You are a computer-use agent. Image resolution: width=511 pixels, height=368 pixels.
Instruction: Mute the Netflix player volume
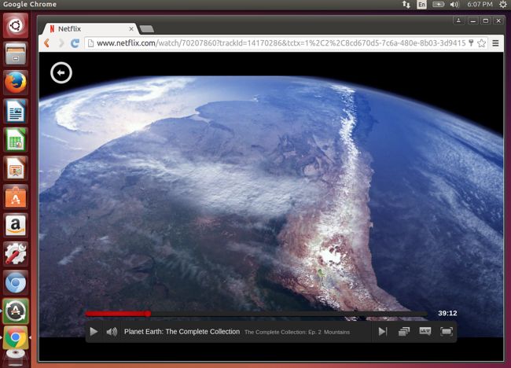(112, 332)
